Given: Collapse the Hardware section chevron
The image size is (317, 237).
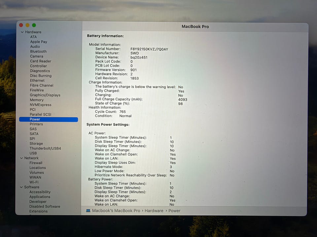Looking at the screenshot, I should pos(22,32).
